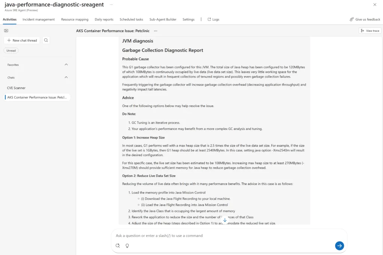This screenshot has width=383, height=255.
Task: Click the View trace button
Action: coord(370,31)
